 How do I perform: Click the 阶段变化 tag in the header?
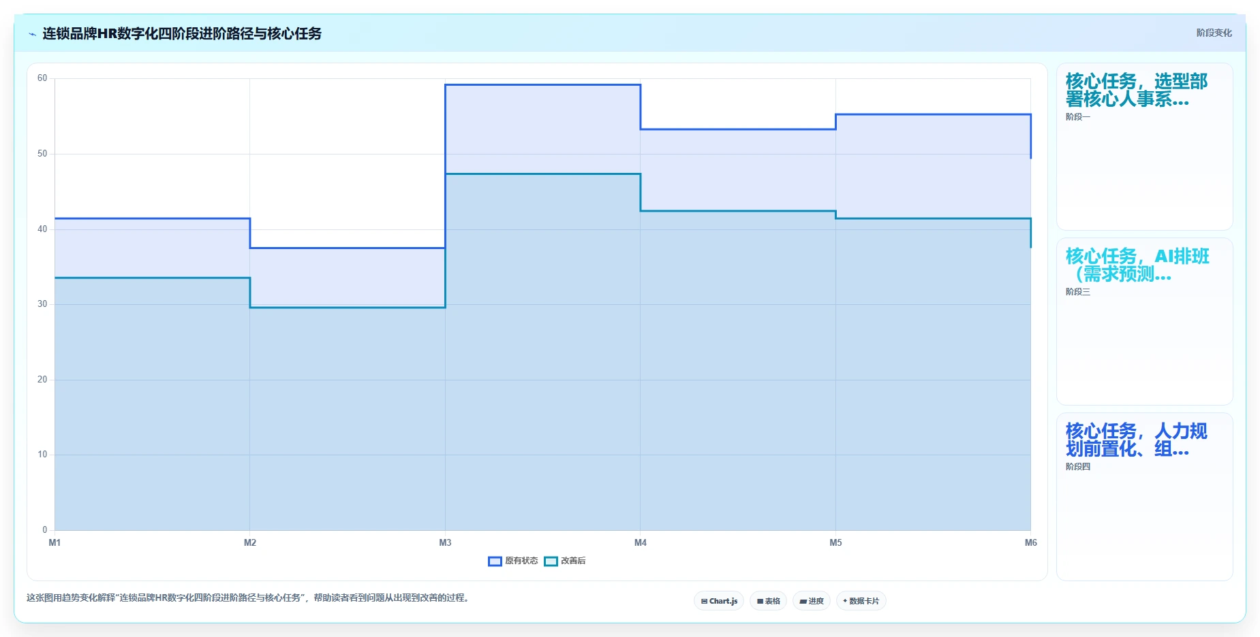(1214, 33)
